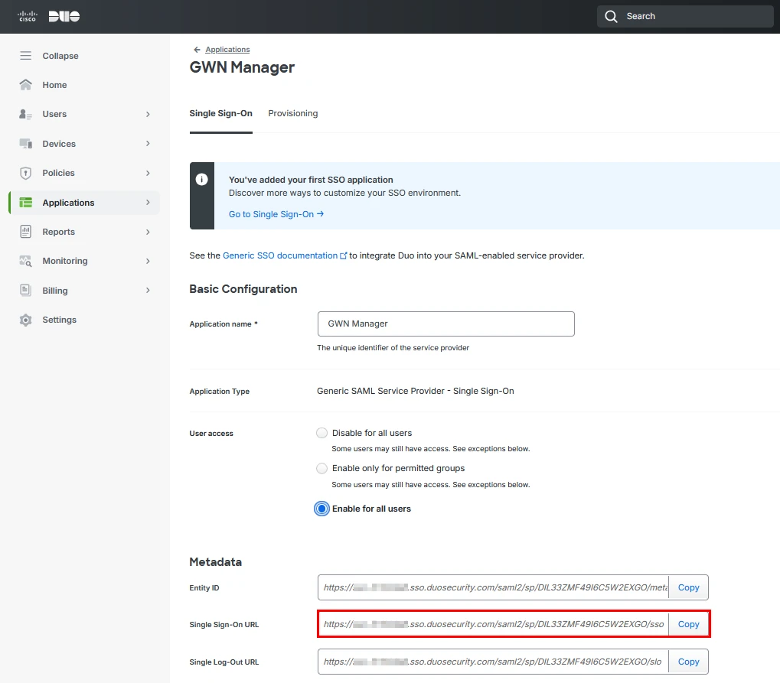Select Disable for all users

tap(321, 433)
